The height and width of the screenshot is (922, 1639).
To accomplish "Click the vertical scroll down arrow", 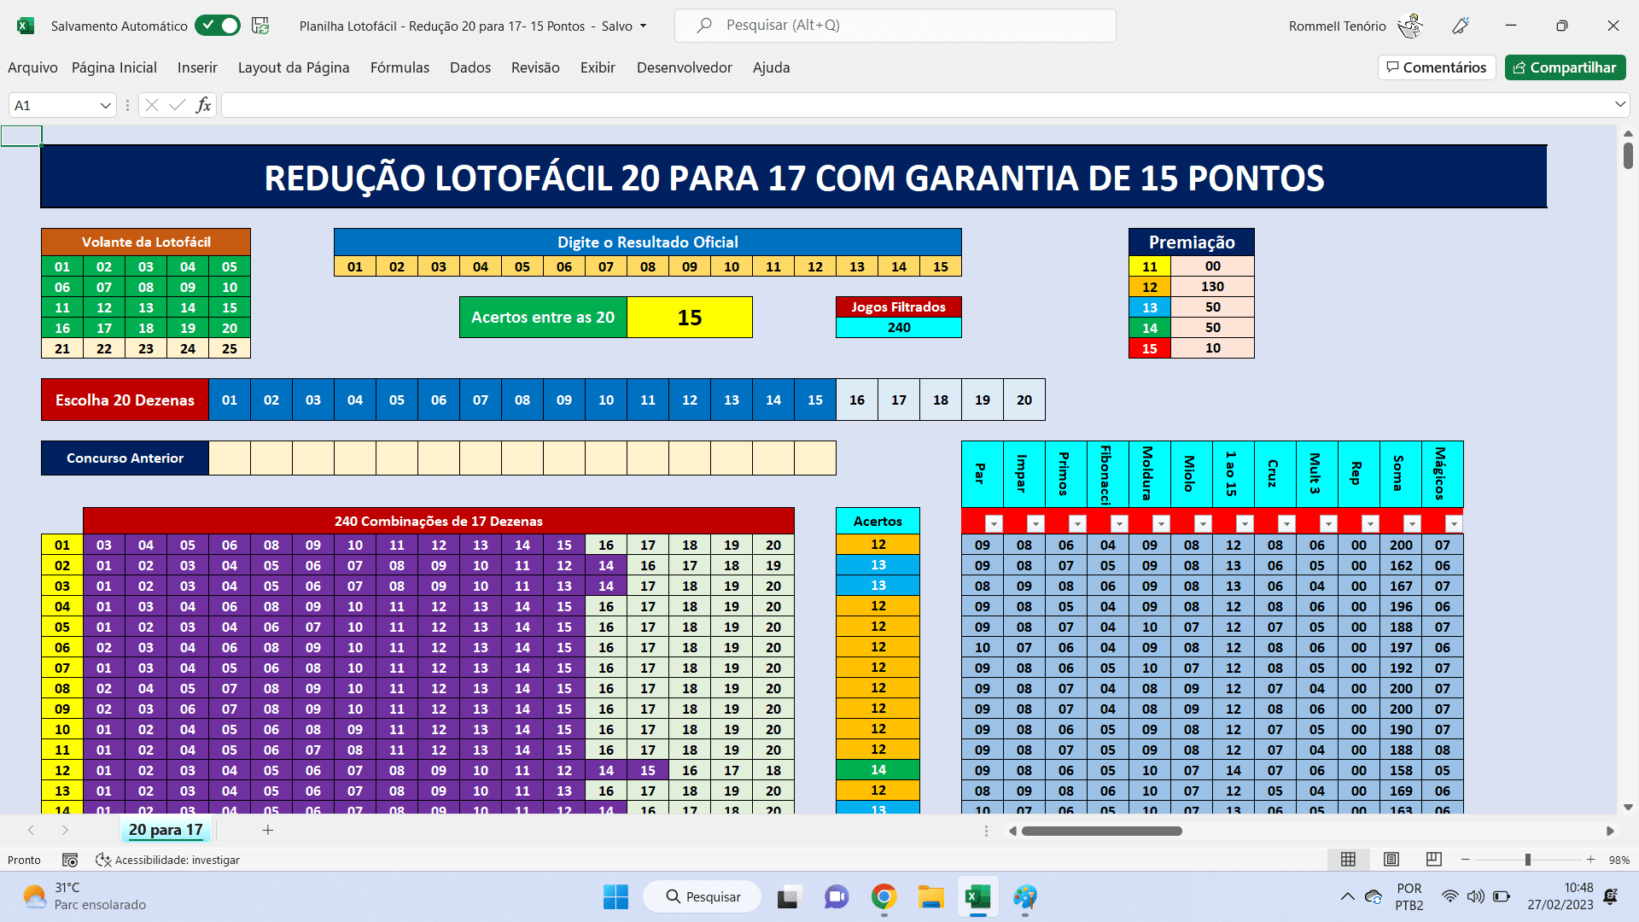I will [1628, 807].
